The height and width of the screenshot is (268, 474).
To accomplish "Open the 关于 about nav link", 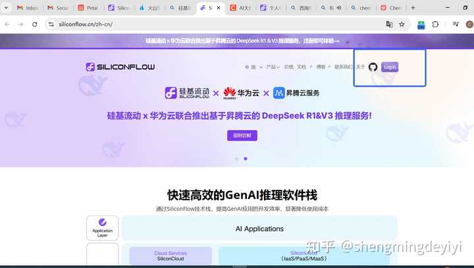I will click(x=360, y=67).
